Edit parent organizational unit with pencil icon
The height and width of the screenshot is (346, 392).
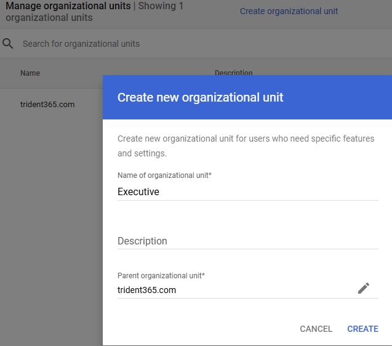tap(364, 288)
